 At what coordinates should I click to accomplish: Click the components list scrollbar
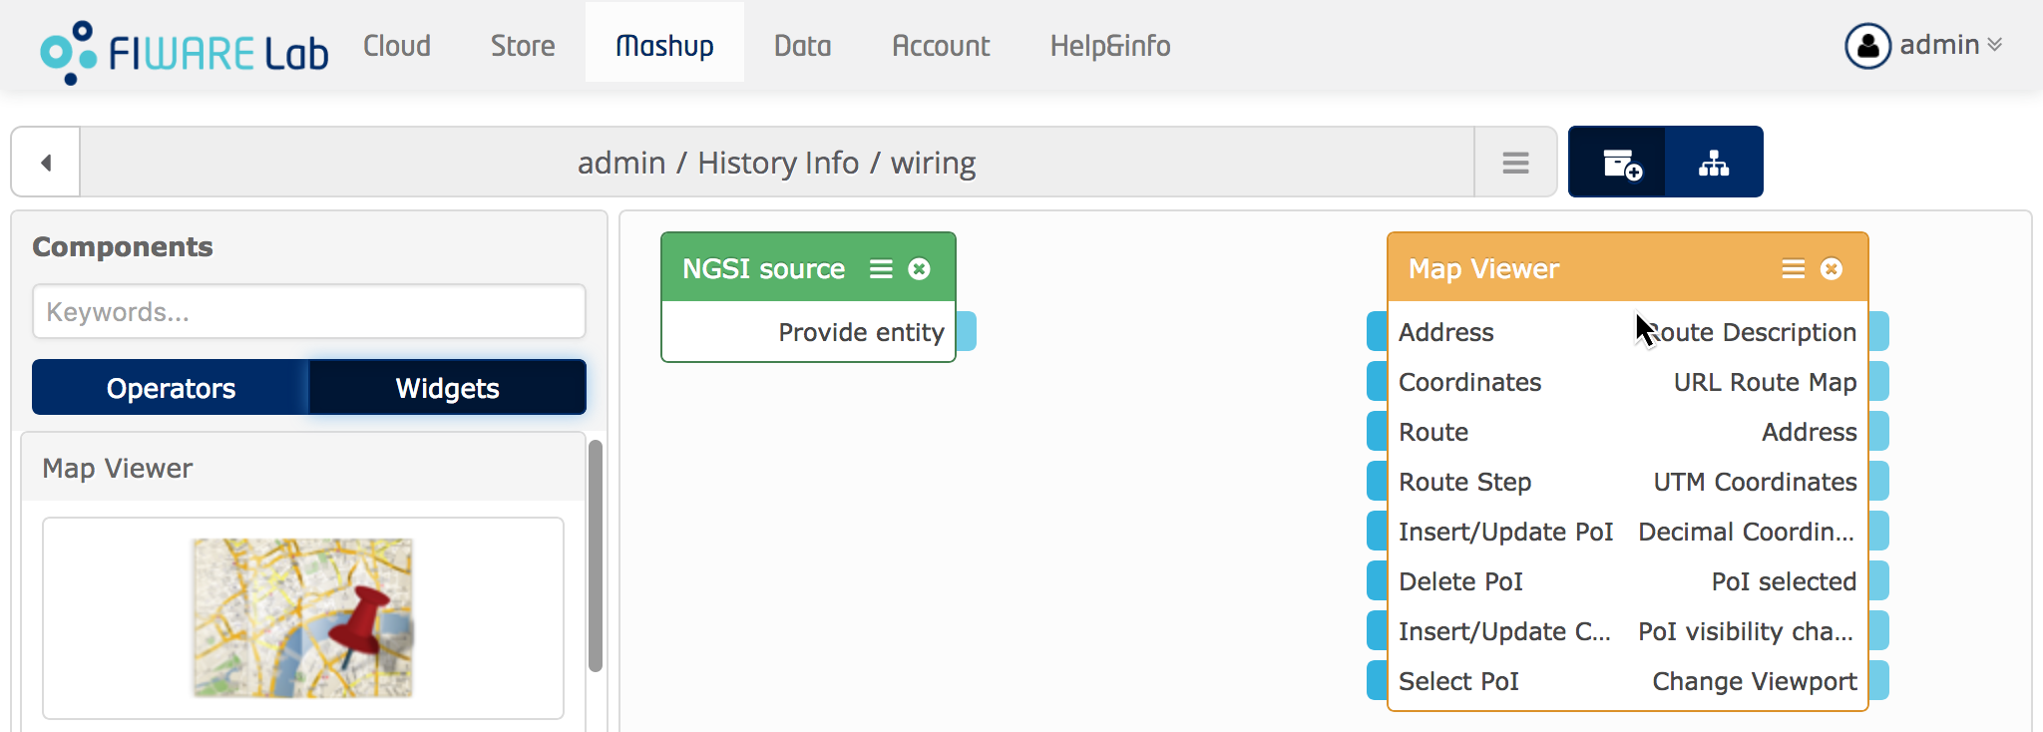click(596, 555)
